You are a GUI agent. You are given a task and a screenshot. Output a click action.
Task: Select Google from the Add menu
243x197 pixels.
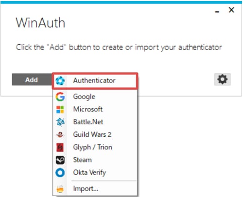pyautogui.click(x=95, y=97)
